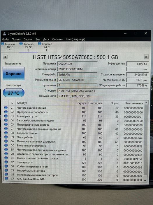The image size is (153, 205).
Task: Click the Буфер данных 8192 KB field
Action: coord(137,64)
